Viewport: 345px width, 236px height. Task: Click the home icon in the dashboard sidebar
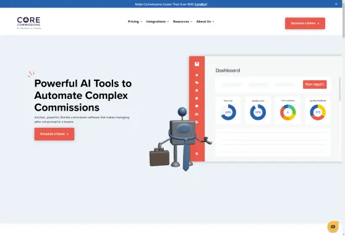click(197, 75)
